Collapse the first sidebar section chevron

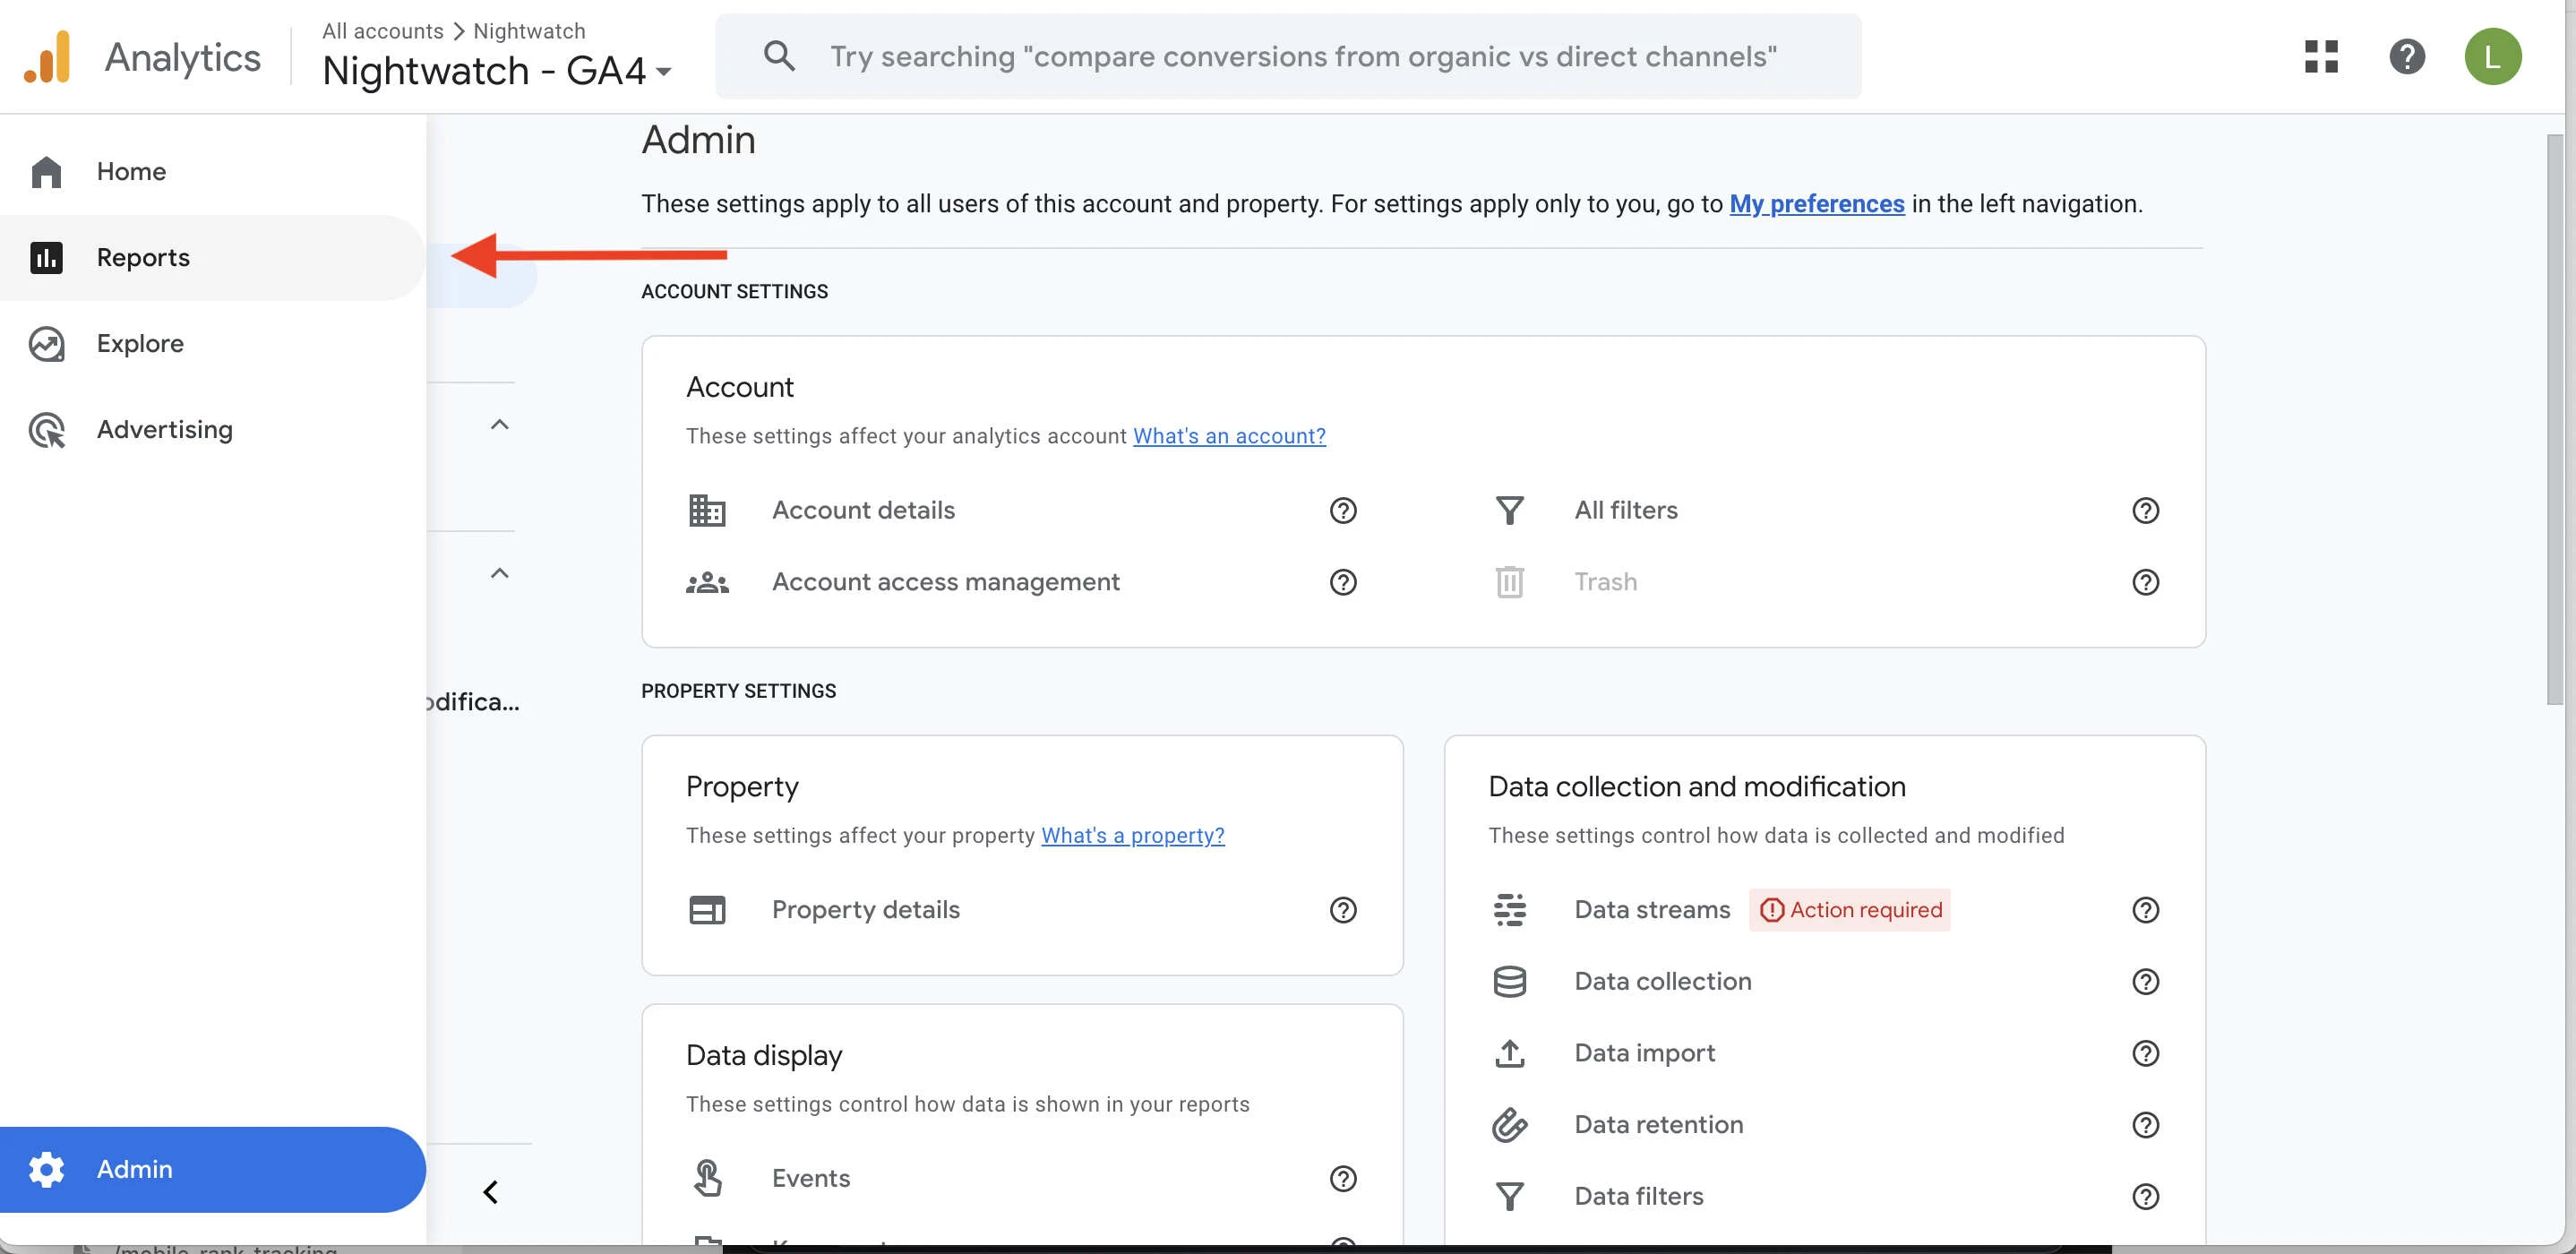[499, 425]
